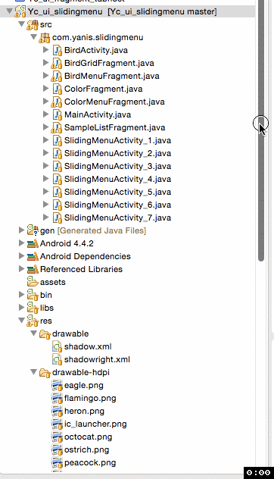Click the flamingo.png image icon

point(57,398)
